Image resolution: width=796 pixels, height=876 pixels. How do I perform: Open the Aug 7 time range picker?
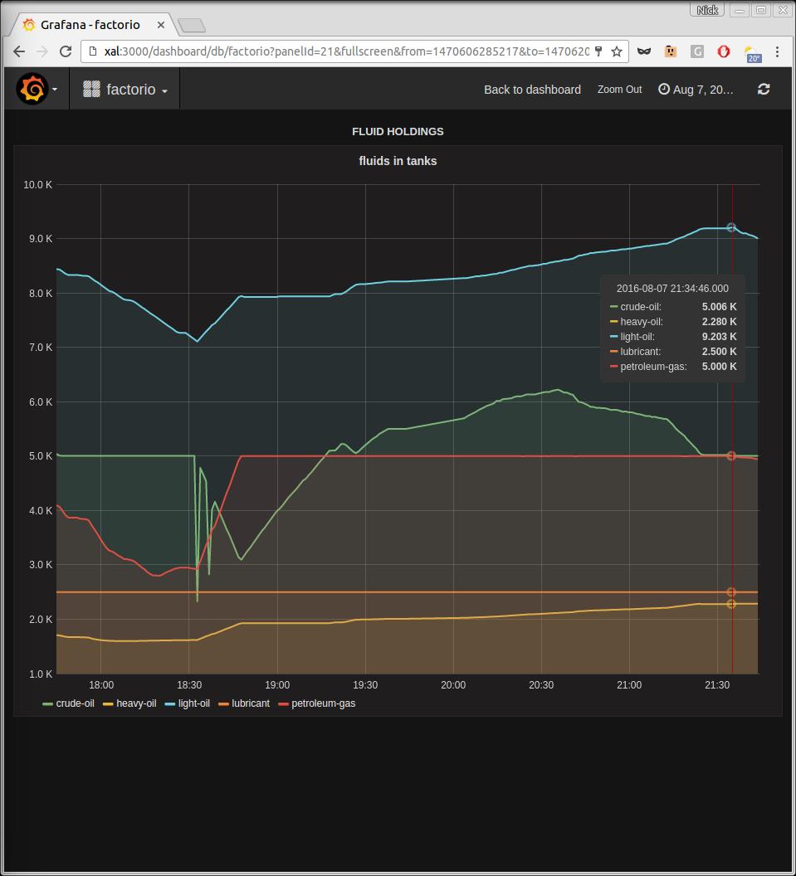(696, 90)
